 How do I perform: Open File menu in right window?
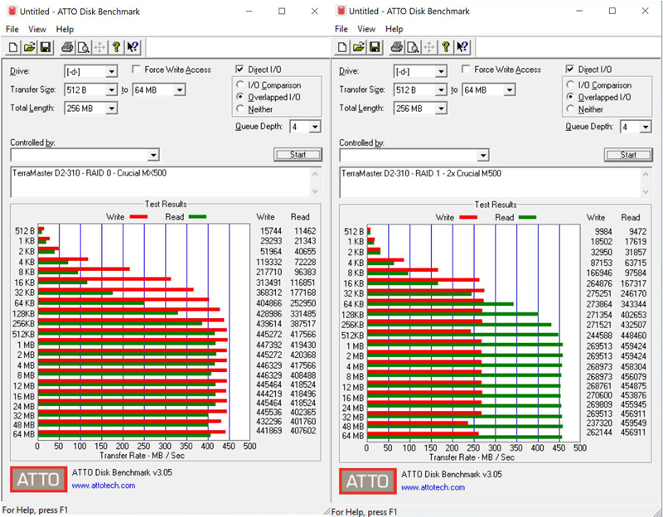click(x=341, y=29)
